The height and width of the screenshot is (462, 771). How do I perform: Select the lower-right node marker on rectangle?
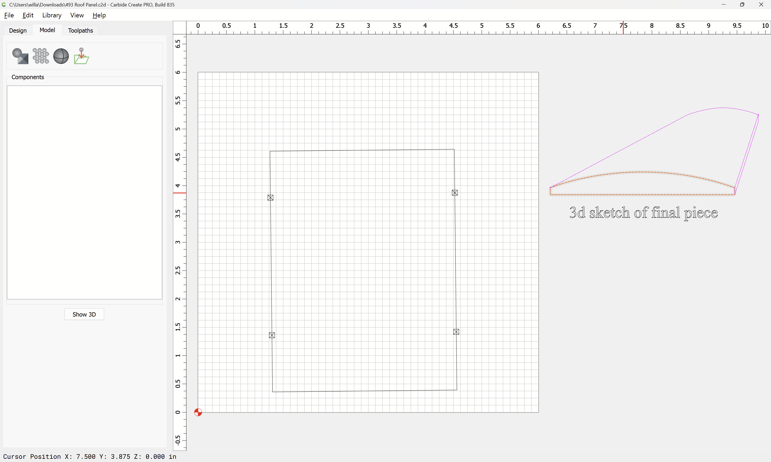coord(456,332)
